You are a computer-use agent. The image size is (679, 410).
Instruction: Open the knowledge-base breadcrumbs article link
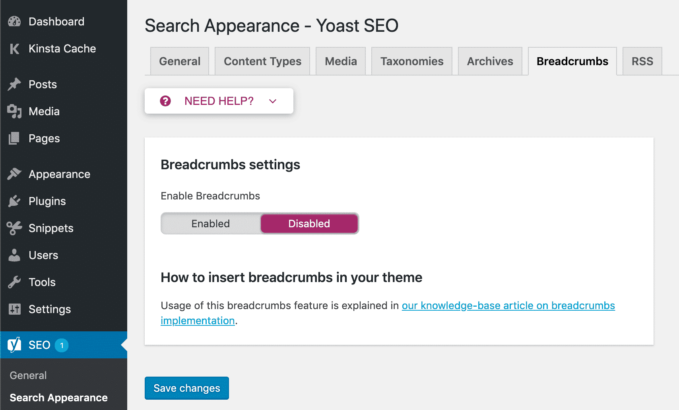[508, 306]
